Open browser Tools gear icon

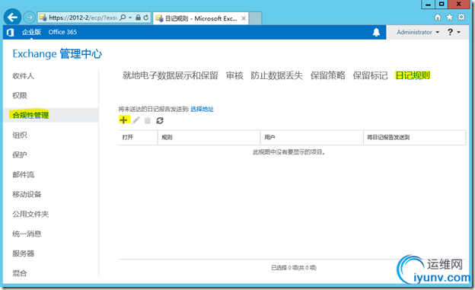pos(461,17)
